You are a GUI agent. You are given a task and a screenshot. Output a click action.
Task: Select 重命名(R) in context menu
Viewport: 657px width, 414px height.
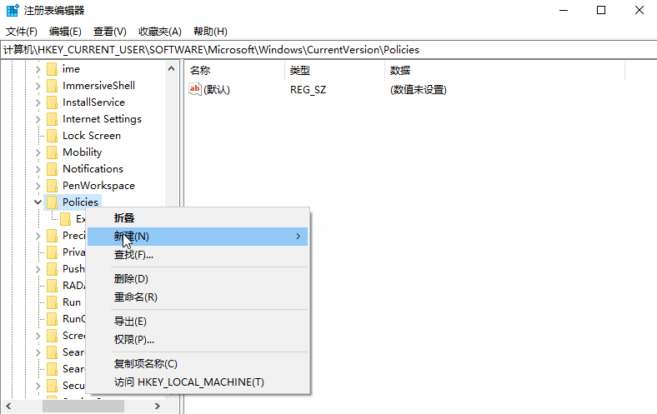coord(135,297)
